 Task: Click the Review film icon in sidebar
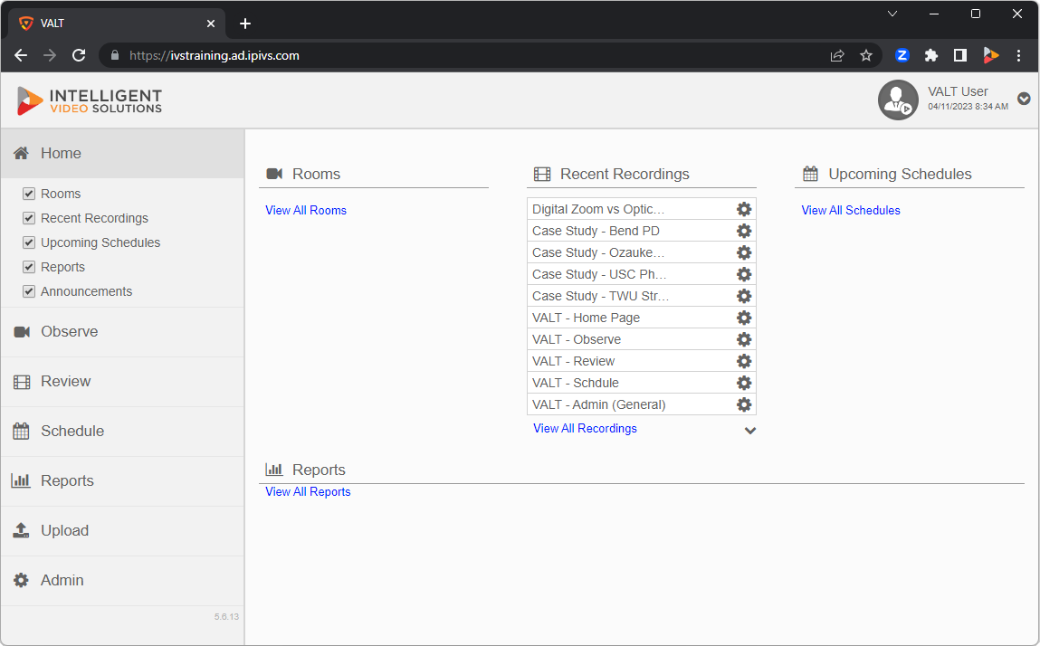click(x=22, y=382)
